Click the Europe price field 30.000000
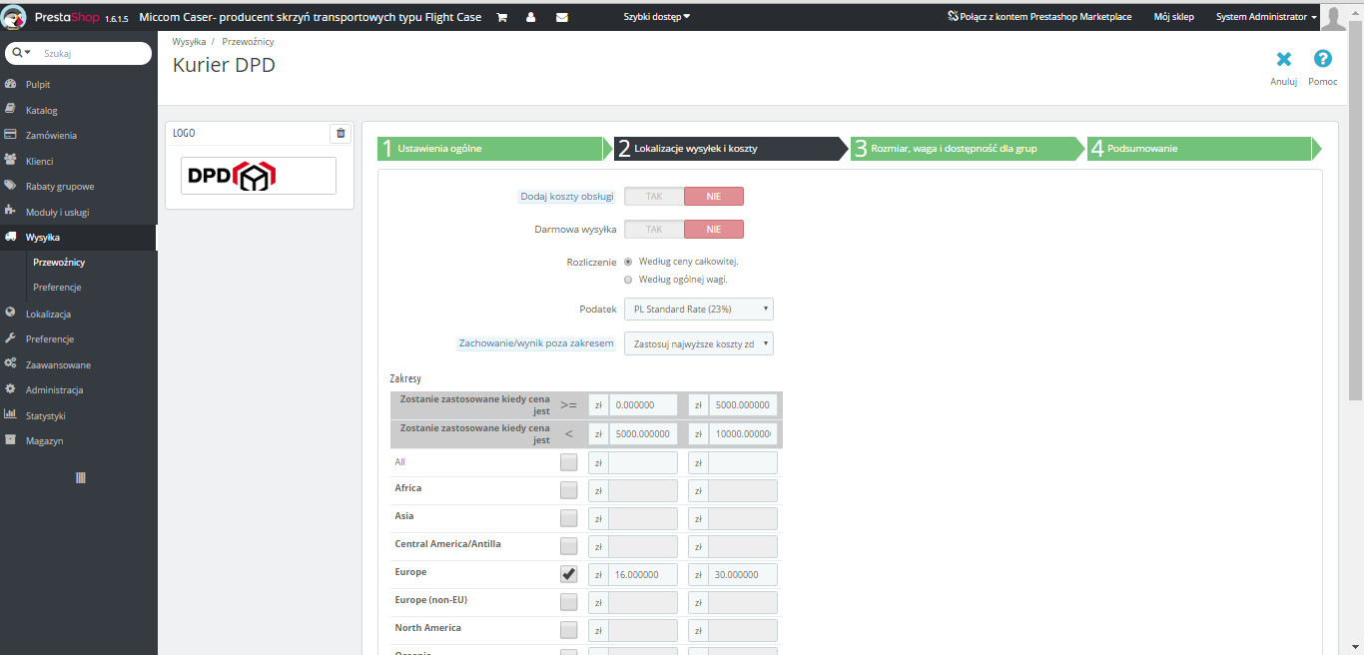The height and width of the screenshot is (655, 1364). (743, 574)
